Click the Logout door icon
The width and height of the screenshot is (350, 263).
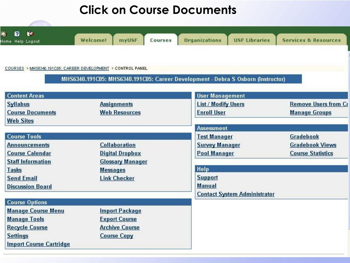[30, 34]
